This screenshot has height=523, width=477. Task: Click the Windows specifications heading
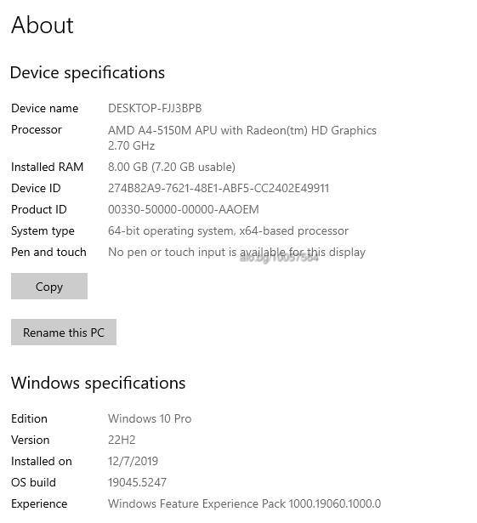(x=98, y=383)
